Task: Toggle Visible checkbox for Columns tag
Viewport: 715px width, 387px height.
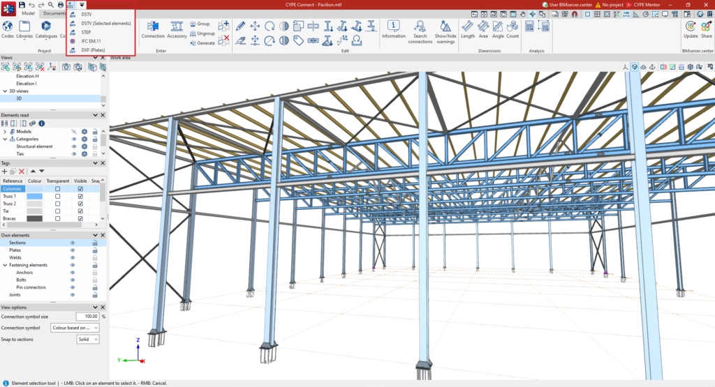Action: click(80, 188)
